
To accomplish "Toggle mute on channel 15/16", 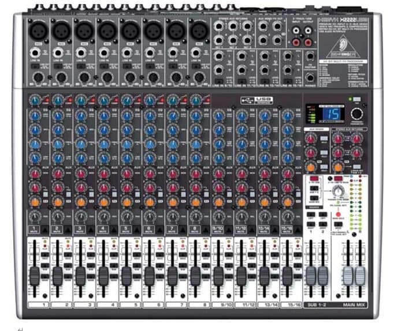I will 289,230.
